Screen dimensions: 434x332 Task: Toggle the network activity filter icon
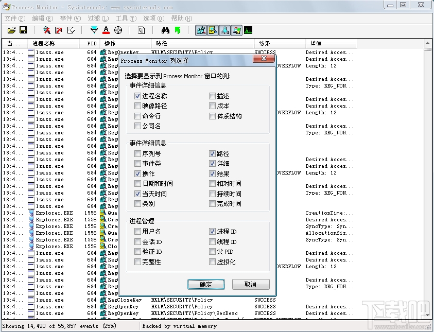coord(225,30)
